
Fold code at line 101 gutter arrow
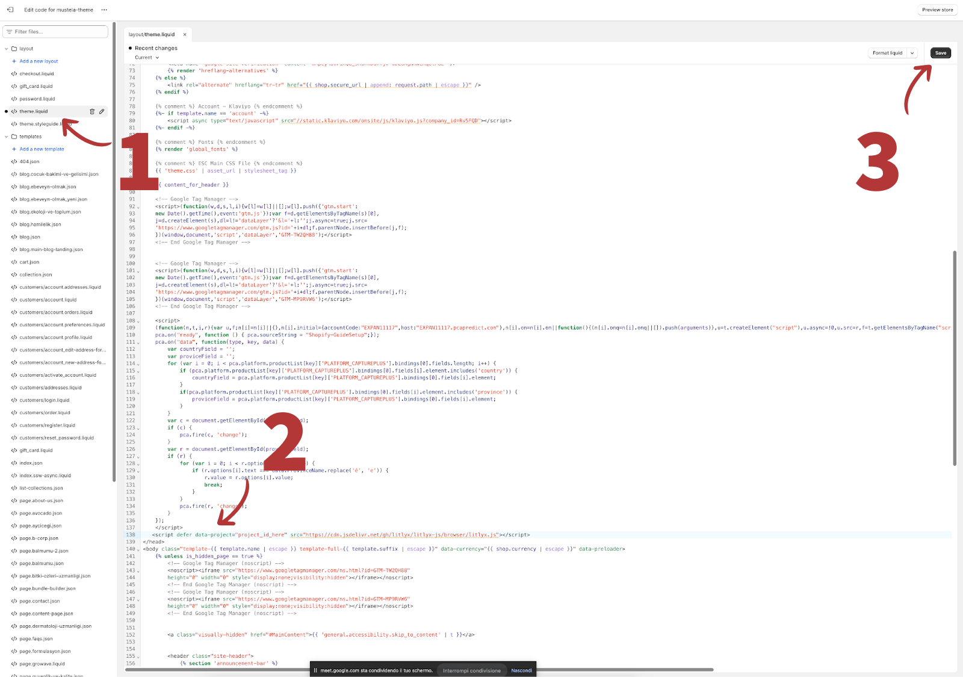(x=138, y=271)
